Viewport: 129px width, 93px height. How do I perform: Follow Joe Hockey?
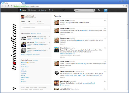tap(29, 46)
